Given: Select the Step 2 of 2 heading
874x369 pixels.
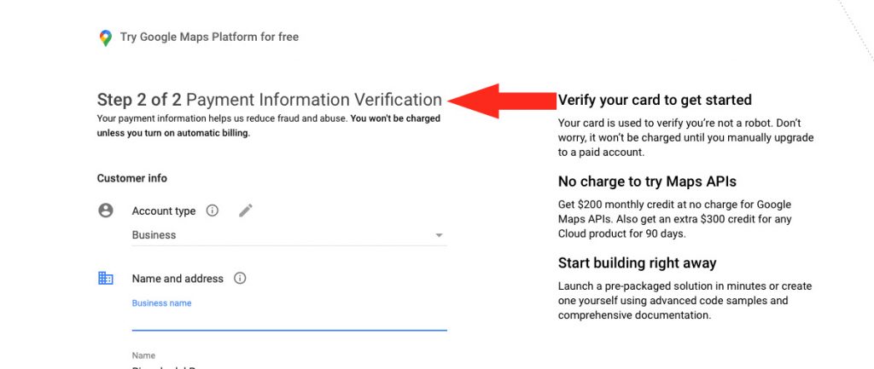Looking at the screenshot, I should click(269, 101).
